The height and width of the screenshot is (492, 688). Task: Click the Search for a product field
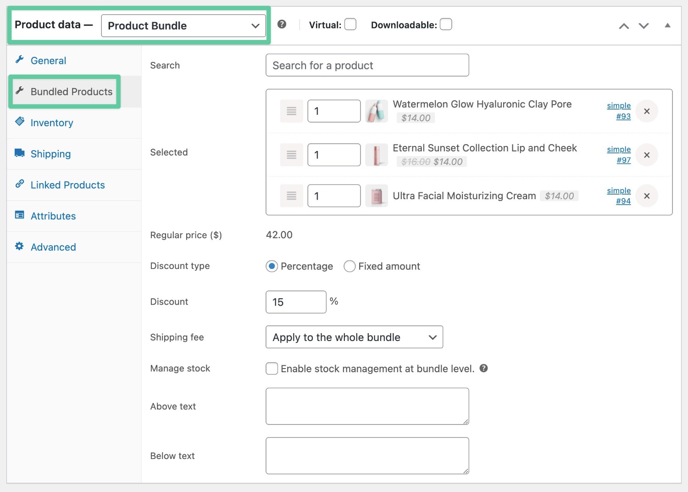[x=367, y=65]
